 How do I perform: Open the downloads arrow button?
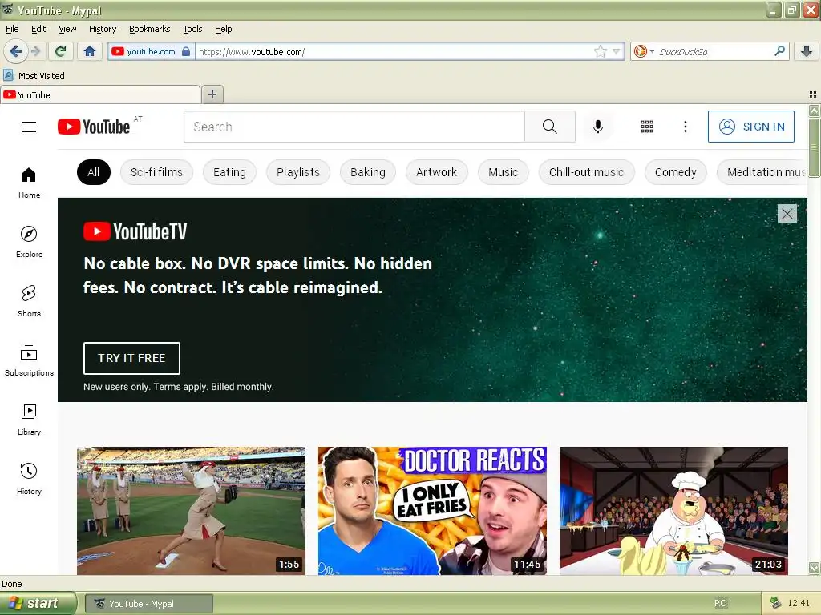point(807,51)
